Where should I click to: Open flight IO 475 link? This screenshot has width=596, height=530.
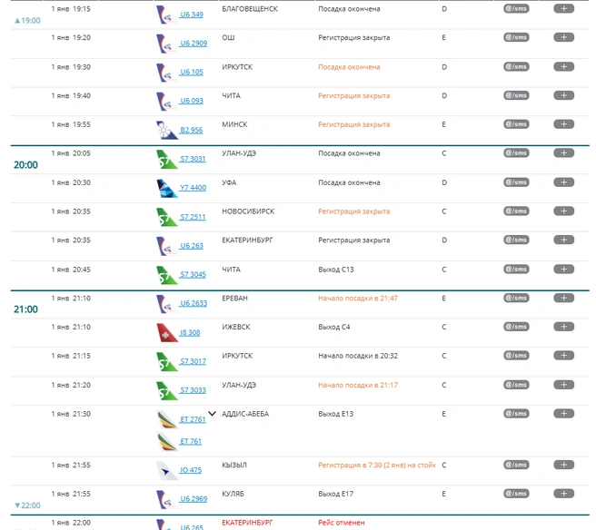(x=191, y=470)
